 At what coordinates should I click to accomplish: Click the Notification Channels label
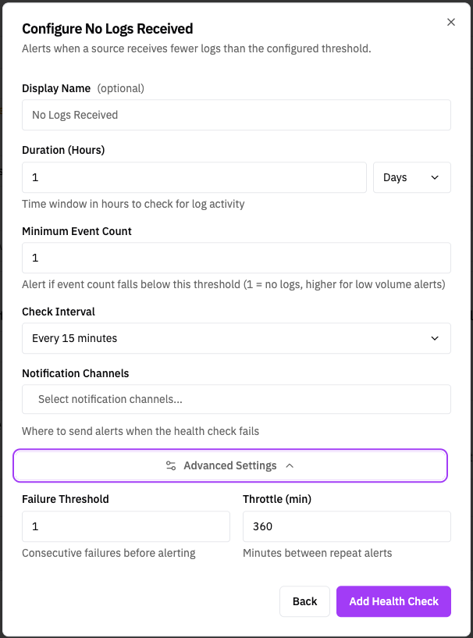(76, 373)
